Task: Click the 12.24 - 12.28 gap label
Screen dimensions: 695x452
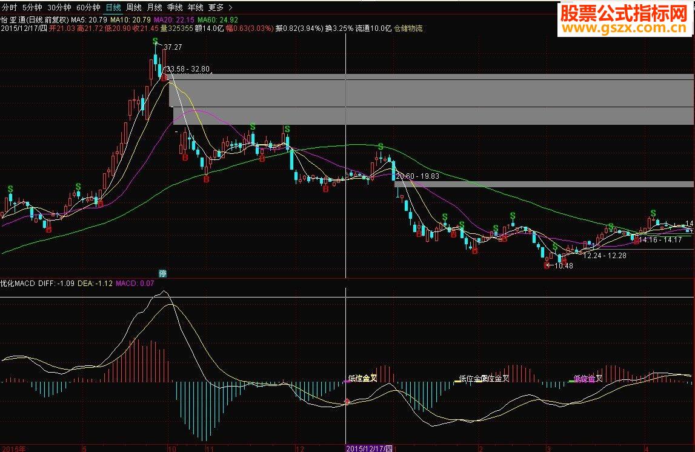Action: tap(605, 256)
